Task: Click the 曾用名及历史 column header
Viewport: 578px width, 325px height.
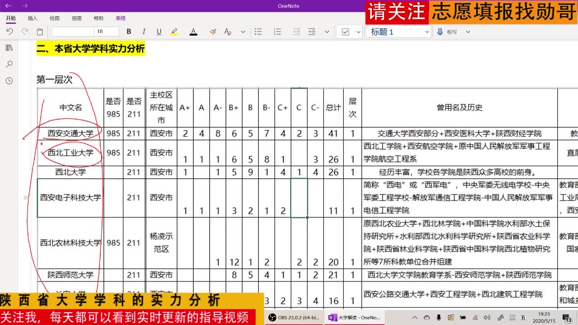Action: click(x=460, y=107)
